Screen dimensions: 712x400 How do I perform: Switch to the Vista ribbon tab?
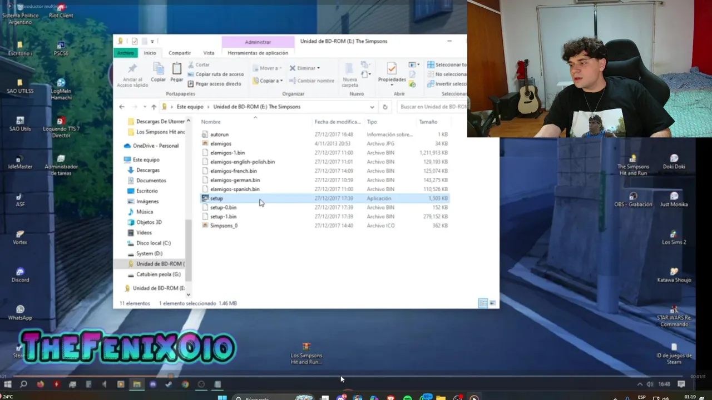point(209,53)
